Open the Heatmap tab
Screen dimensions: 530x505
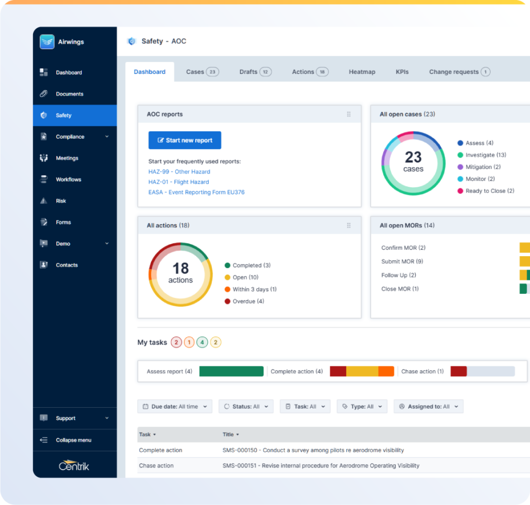point(362,72)
